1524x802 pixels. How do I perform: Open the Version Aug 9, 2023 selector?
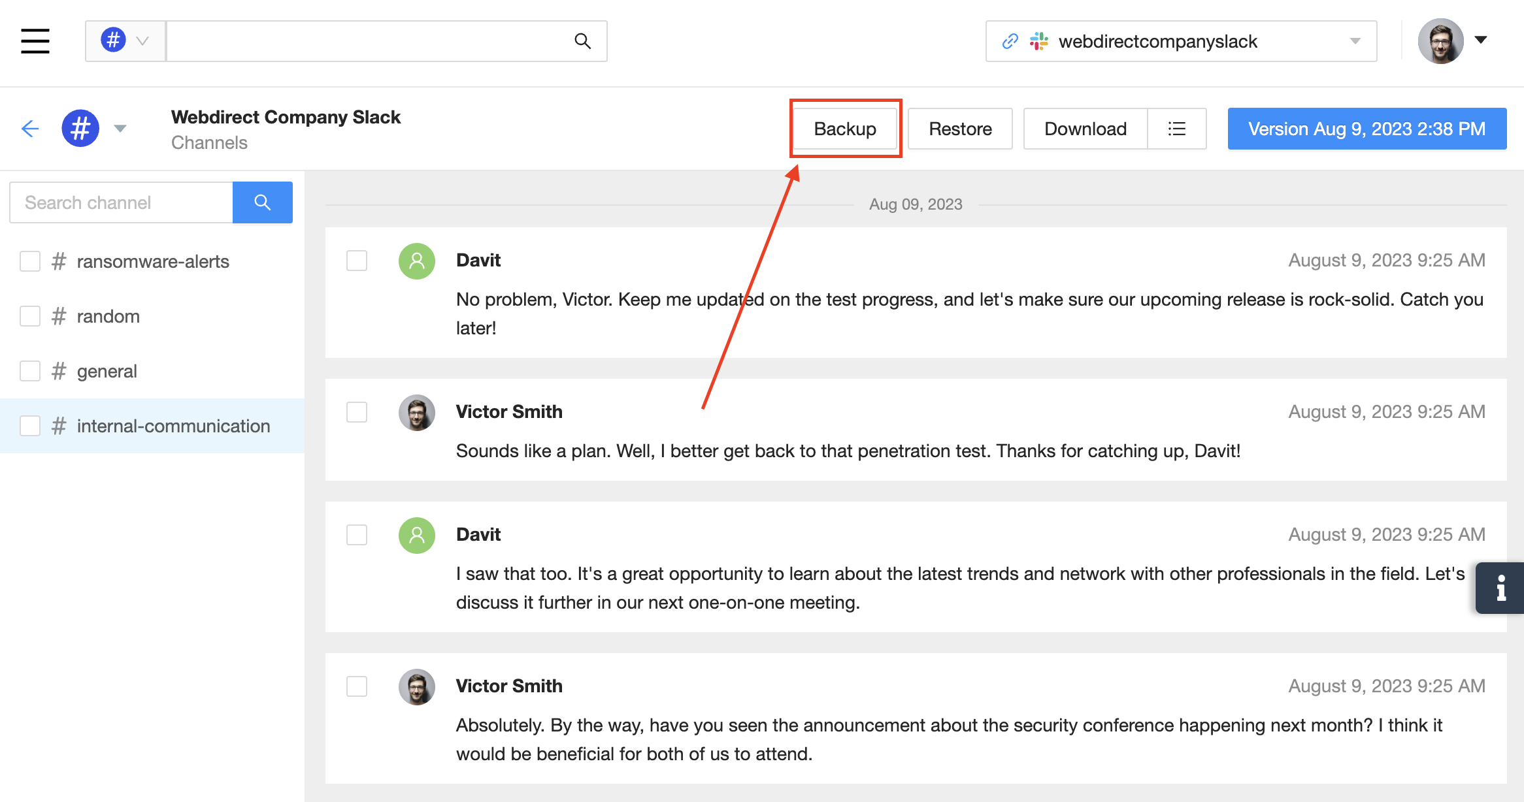click(1367, 129)
